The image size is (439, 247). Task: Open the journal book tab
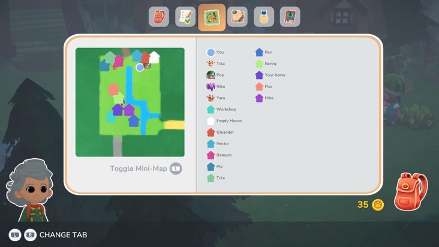[x=290, y=17]
